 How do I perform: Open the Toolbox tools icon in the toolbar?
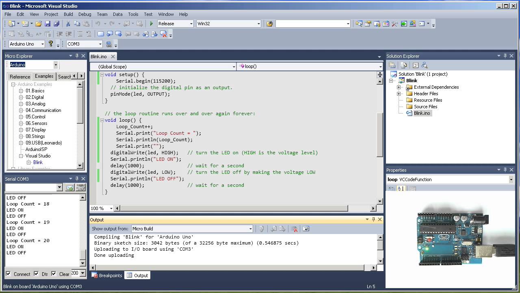(x=394, y=24)
